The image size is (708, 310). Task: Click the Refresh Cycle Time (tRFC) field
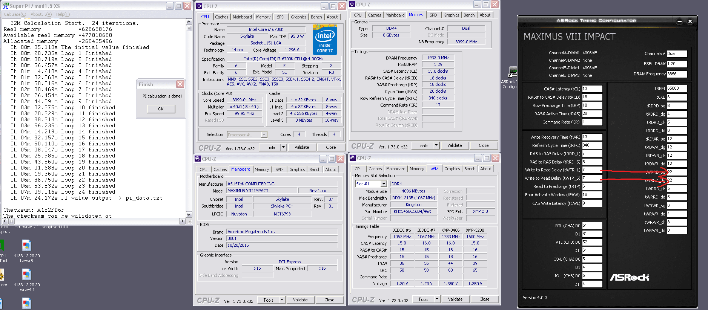(x=592, y=145)
